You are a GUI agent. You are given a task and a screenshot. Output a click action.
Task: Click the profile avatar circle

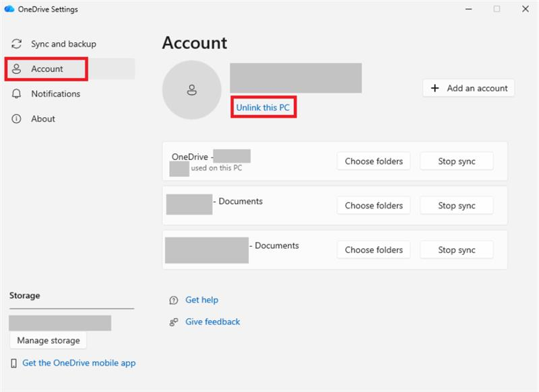pyautogui.click(x=192, y=90)
